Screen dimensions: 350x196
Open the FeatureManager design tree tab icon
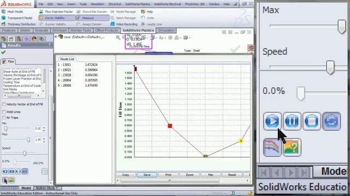(x=4, y=39)
